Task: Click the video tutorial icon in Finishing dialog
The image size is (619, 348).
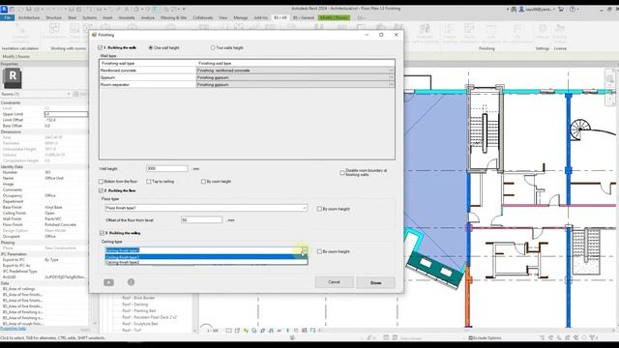Action: tap(108, 282)
